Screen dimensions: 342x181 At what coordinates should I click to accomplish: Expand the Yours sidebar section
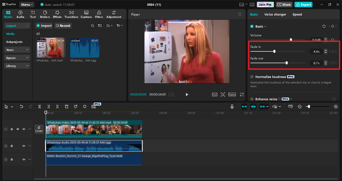(17, 50)
